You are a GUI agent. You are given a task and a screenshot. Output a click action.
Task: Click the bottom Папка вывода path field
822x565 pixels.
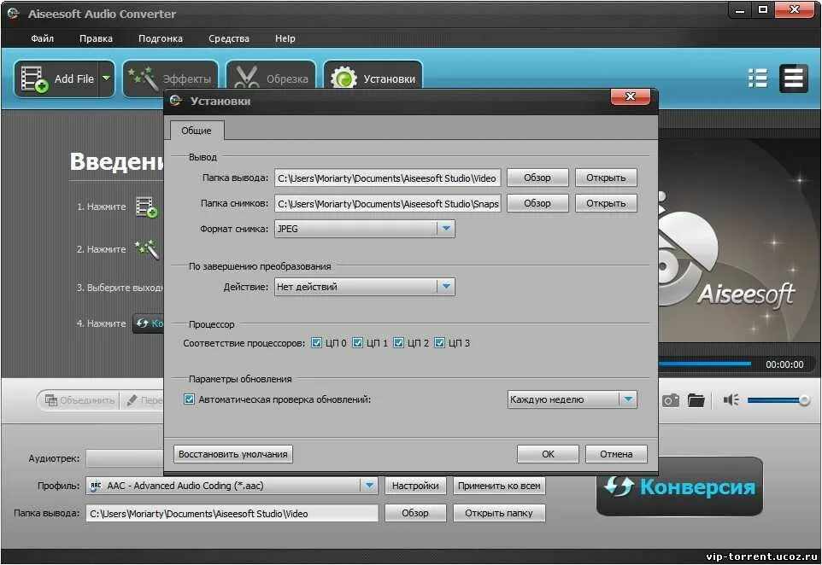pyautogui.click(x=232, y=514)
